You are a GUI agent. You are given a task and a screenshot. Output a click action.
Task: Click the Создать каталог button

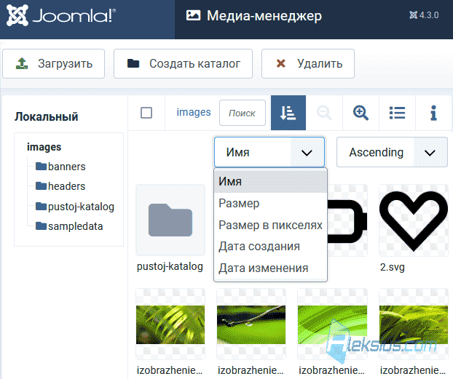click(x=183, y=63)
